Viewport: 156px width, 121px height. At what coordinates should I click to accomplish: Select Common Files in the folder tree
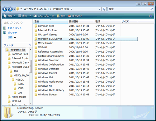[x=18, y=54]
